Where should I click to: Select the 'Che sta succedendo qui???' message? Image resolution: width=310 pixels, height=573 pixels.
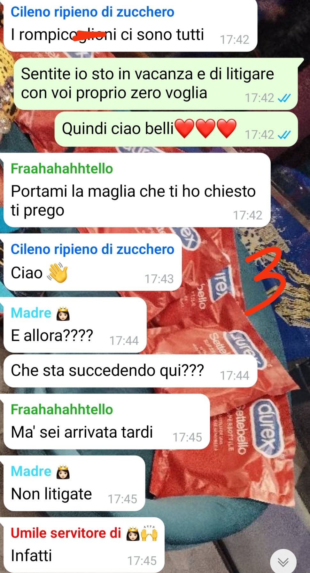130,371
